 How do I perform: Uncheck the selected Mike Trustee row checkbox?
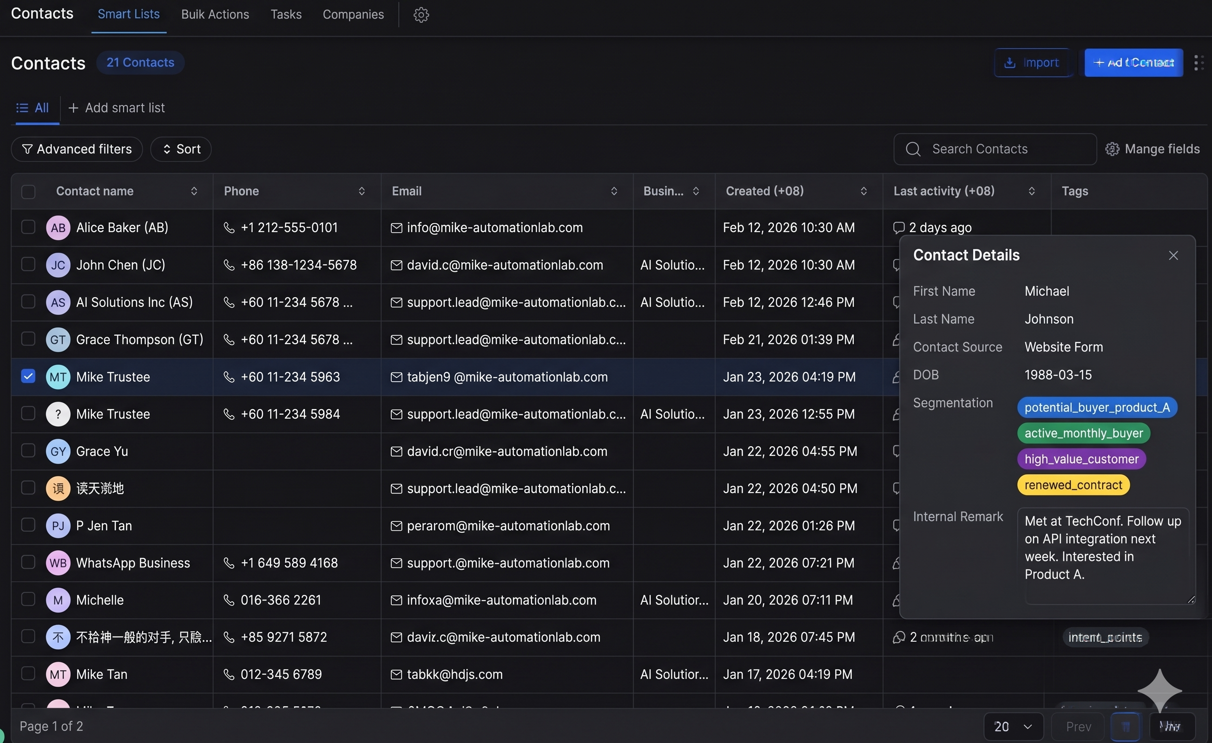(x=28, y=377)
